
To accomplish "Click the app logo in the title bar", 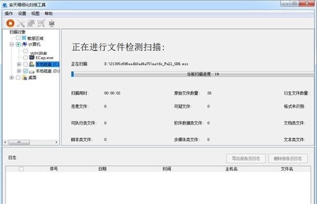I will coord(5,5).
